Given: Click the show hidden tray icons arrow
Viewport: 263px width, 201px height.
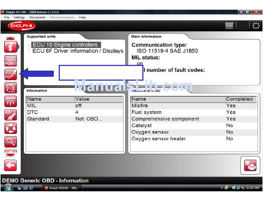Looking at the screenshot, I should pyautogui.click(x=222, y=188).
